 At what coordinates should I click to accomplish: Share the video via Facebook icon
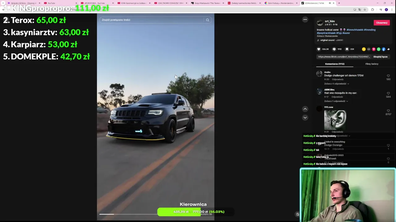pos(384,49)
